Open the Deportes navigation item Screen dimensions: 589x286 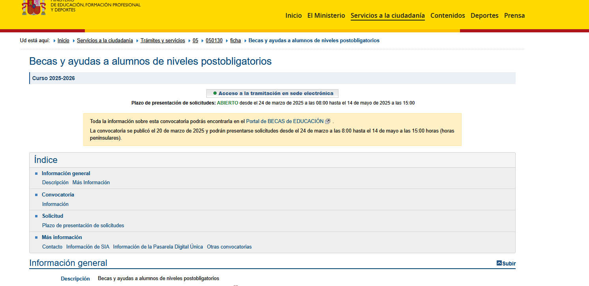pyautogui.click(x=484, y=16)
